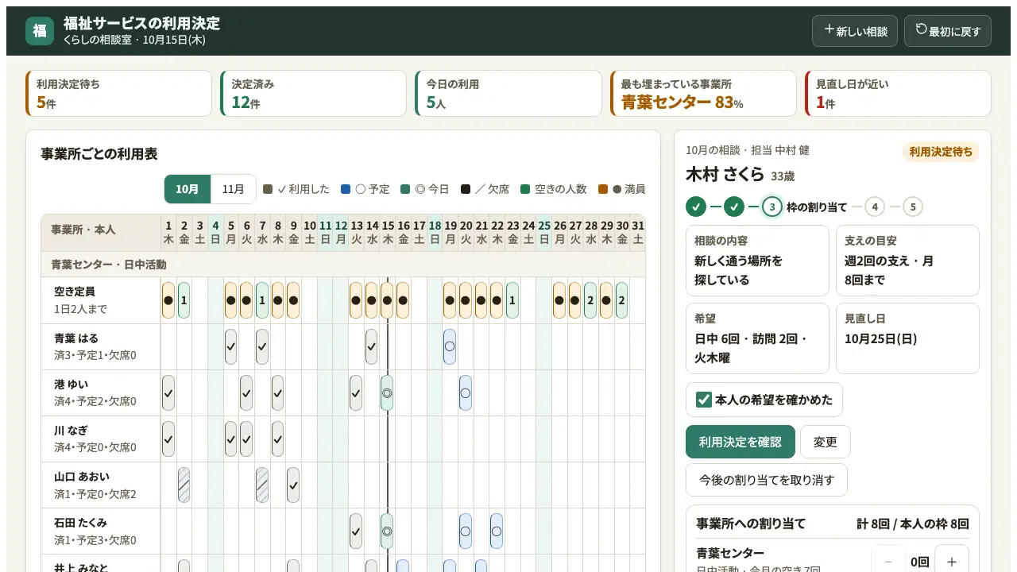Image resolution: width=1017 pixels, height=572 pixels.
Task: Open the 見直し日が近い 1件 card
Action: tap(898, 94)
